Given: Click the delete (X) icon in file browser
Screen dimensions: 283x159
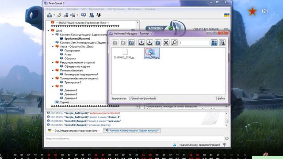Looking at the screenshot, I should 166,43.
